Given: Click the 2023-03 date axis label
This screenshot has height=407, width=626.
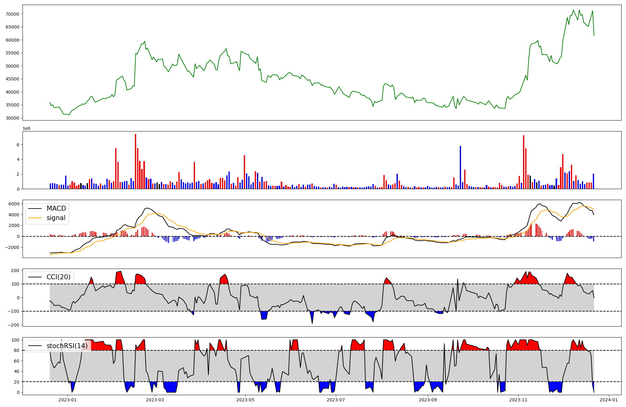Looking at the screenshot, I should coord(155,400).
